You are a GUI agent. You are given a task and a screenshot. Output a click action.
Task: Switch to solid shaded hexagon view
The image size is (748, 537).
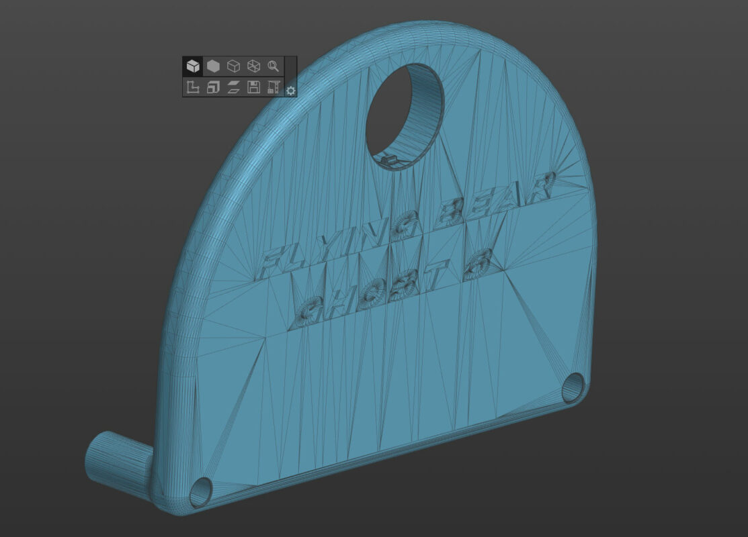[213, 66]
